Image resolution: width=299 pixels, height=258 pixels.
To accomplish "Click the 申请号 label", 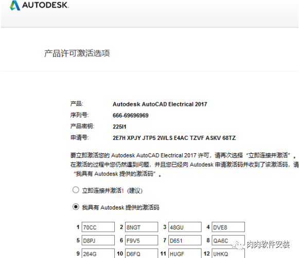I will (79, 137).
